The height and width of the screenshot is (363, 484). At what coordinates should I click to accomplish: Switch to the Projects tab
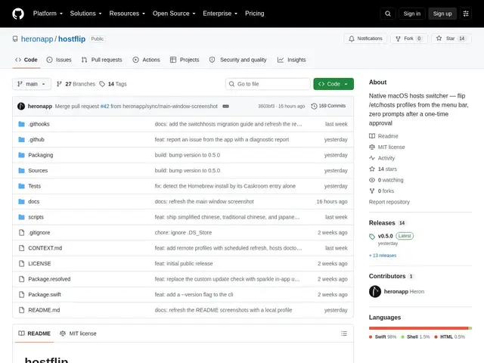pos(185,60)
